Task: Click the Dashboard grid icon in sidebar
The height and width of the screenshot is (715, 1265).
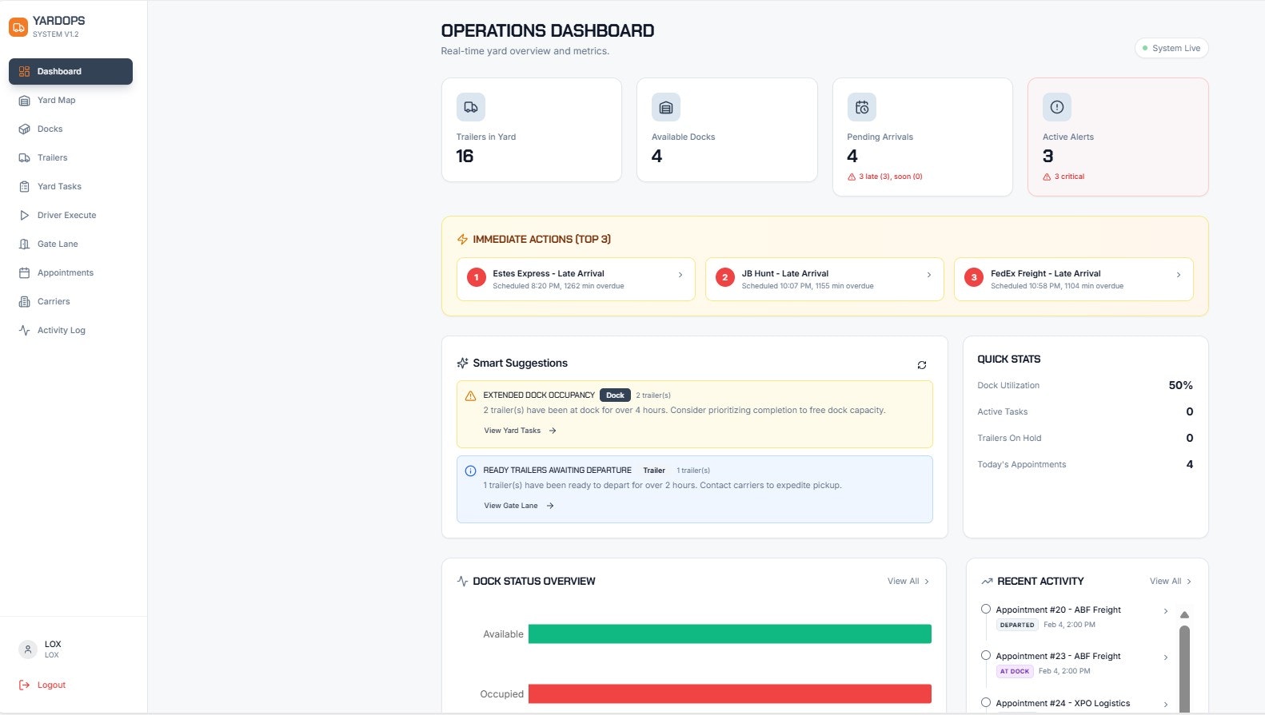Action: (24, 71)
